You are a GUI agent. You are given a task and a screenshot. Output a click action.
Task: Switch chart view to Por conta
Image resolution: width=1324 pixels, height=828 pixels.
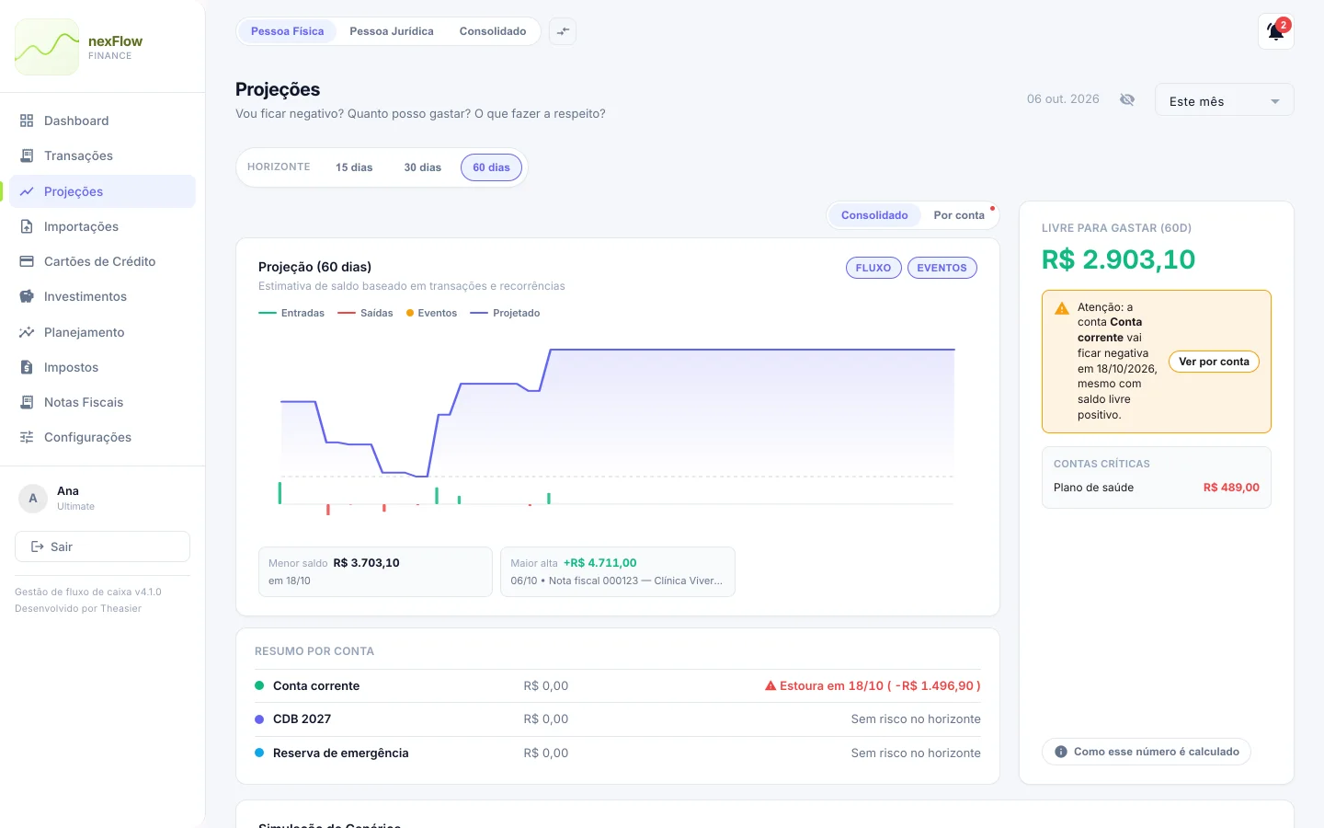[x=959, y=215]
